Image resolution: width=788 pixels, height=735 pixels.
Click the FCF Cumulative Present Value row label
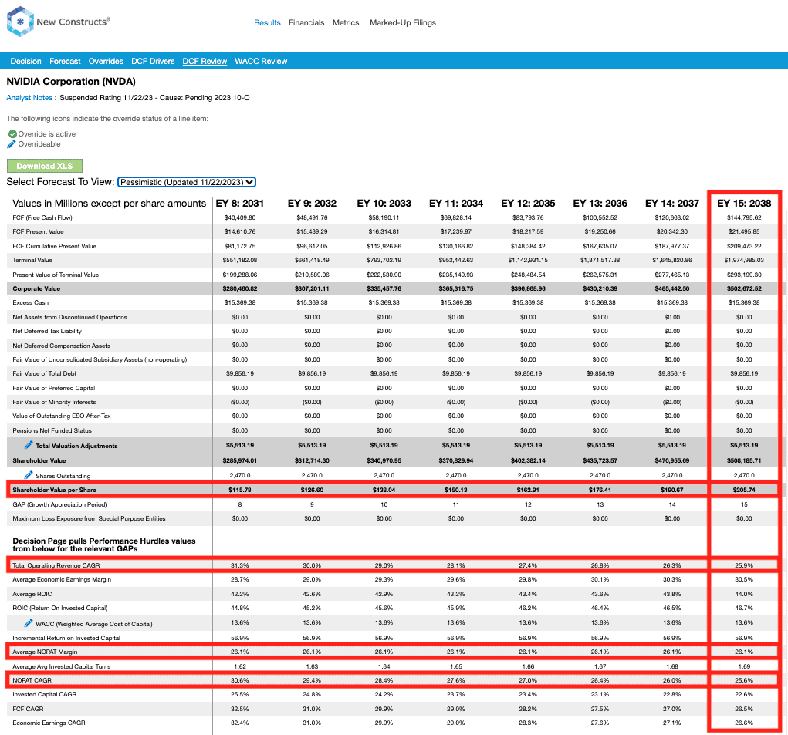pyautogui.click(x=54, y=247)
